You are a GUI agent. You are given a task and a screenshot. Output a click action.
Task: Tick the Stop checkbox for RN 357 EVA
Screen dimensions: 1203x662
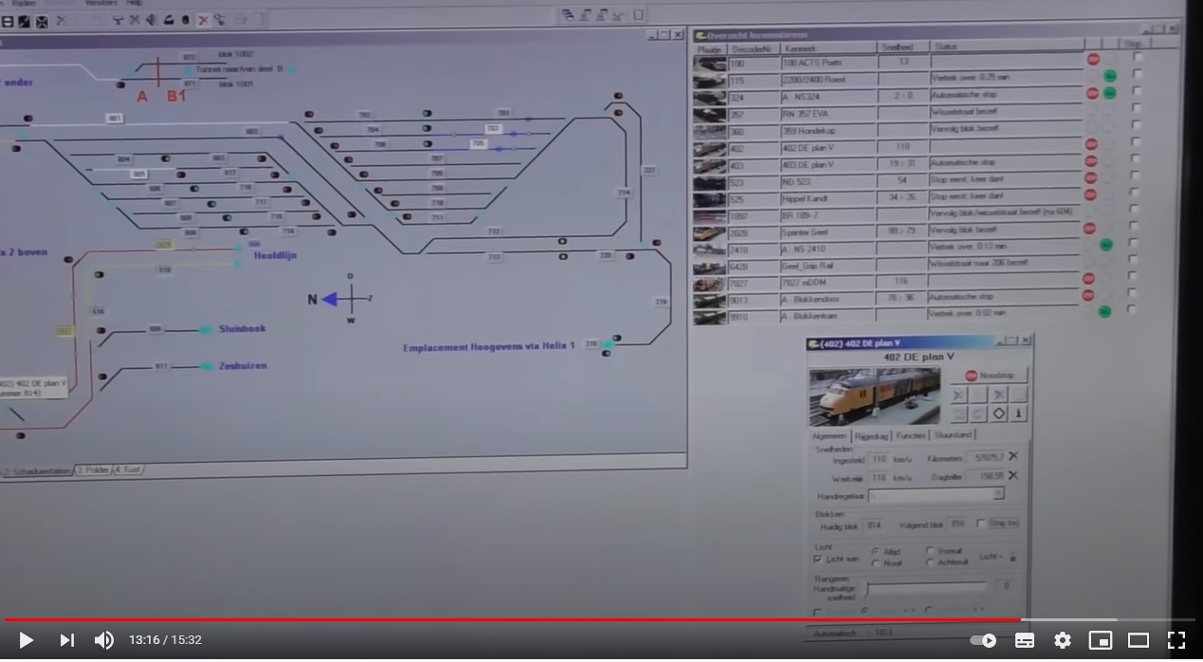click(x=1137, y=108)
